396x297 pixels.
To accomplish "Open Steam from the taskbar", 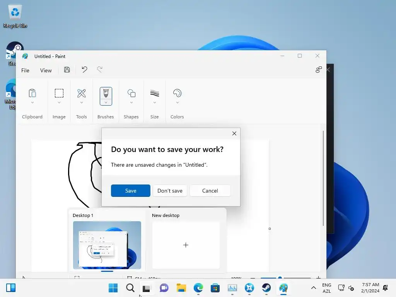I will click(x=266, y=288).
